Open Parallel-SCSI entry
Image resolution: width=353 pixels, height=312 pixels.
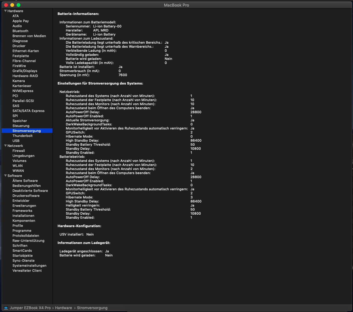[23, 101]
